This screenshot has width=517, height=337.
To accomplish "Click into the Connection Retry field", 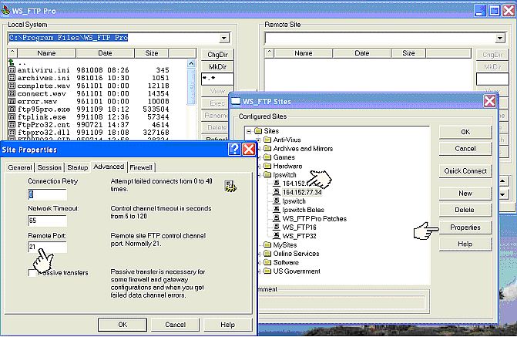I will pos(47,194).
